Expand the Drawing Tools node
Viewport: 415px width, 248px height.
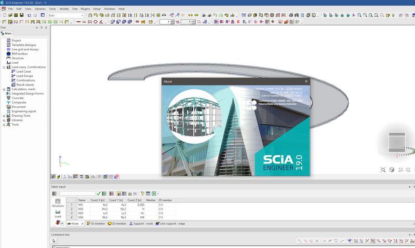[4, 116]
